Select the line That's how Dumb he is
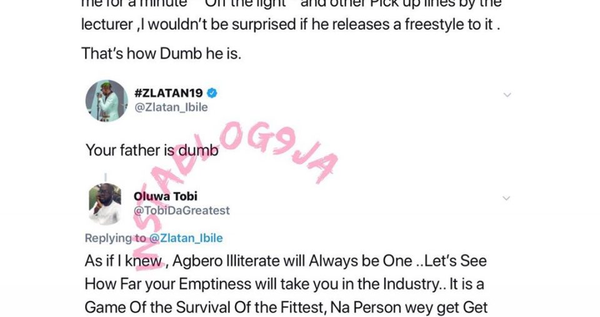Viewport: 600px width, 317px height. click(x=161, y=54)
